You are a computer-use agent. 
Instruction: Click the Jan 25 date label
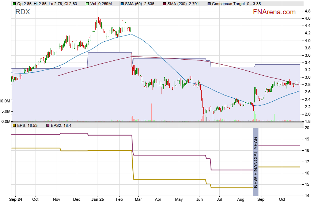98,200
